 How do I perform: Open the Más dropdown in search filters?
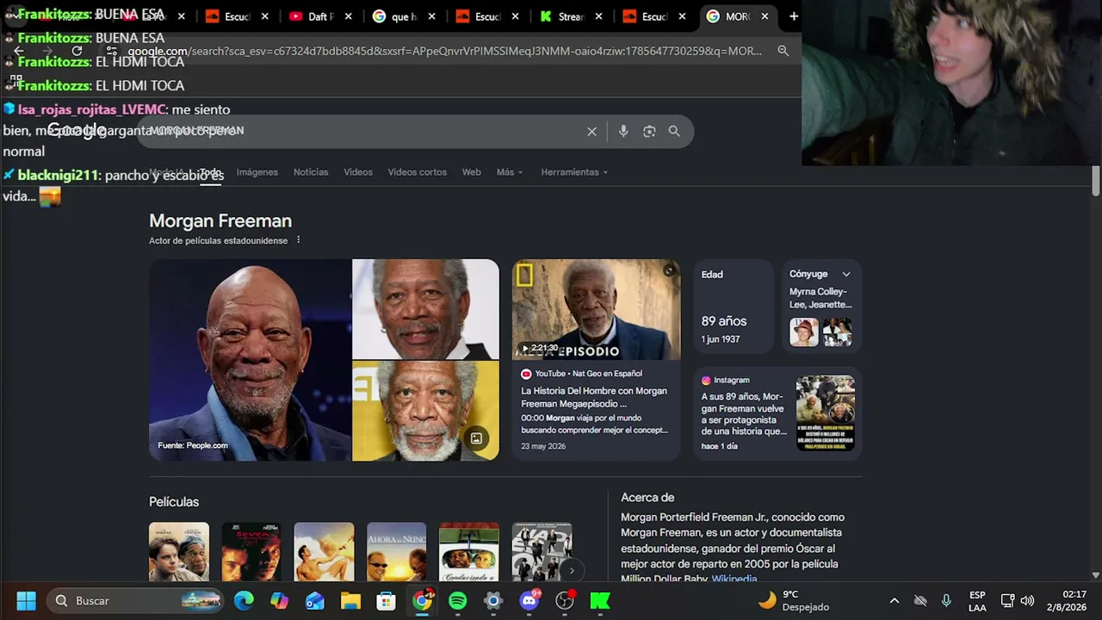click(x=510, y=172)
